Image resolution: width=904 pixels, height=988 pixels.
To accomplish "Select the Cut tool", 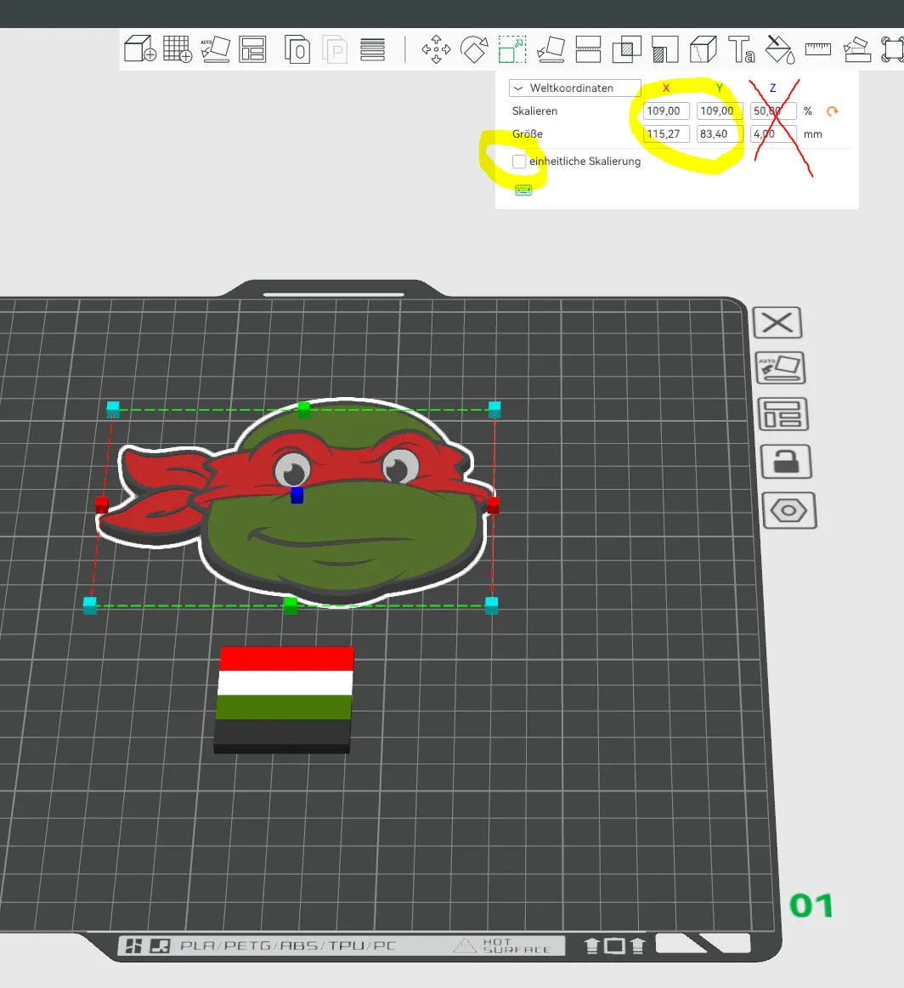I will [589, 49].
